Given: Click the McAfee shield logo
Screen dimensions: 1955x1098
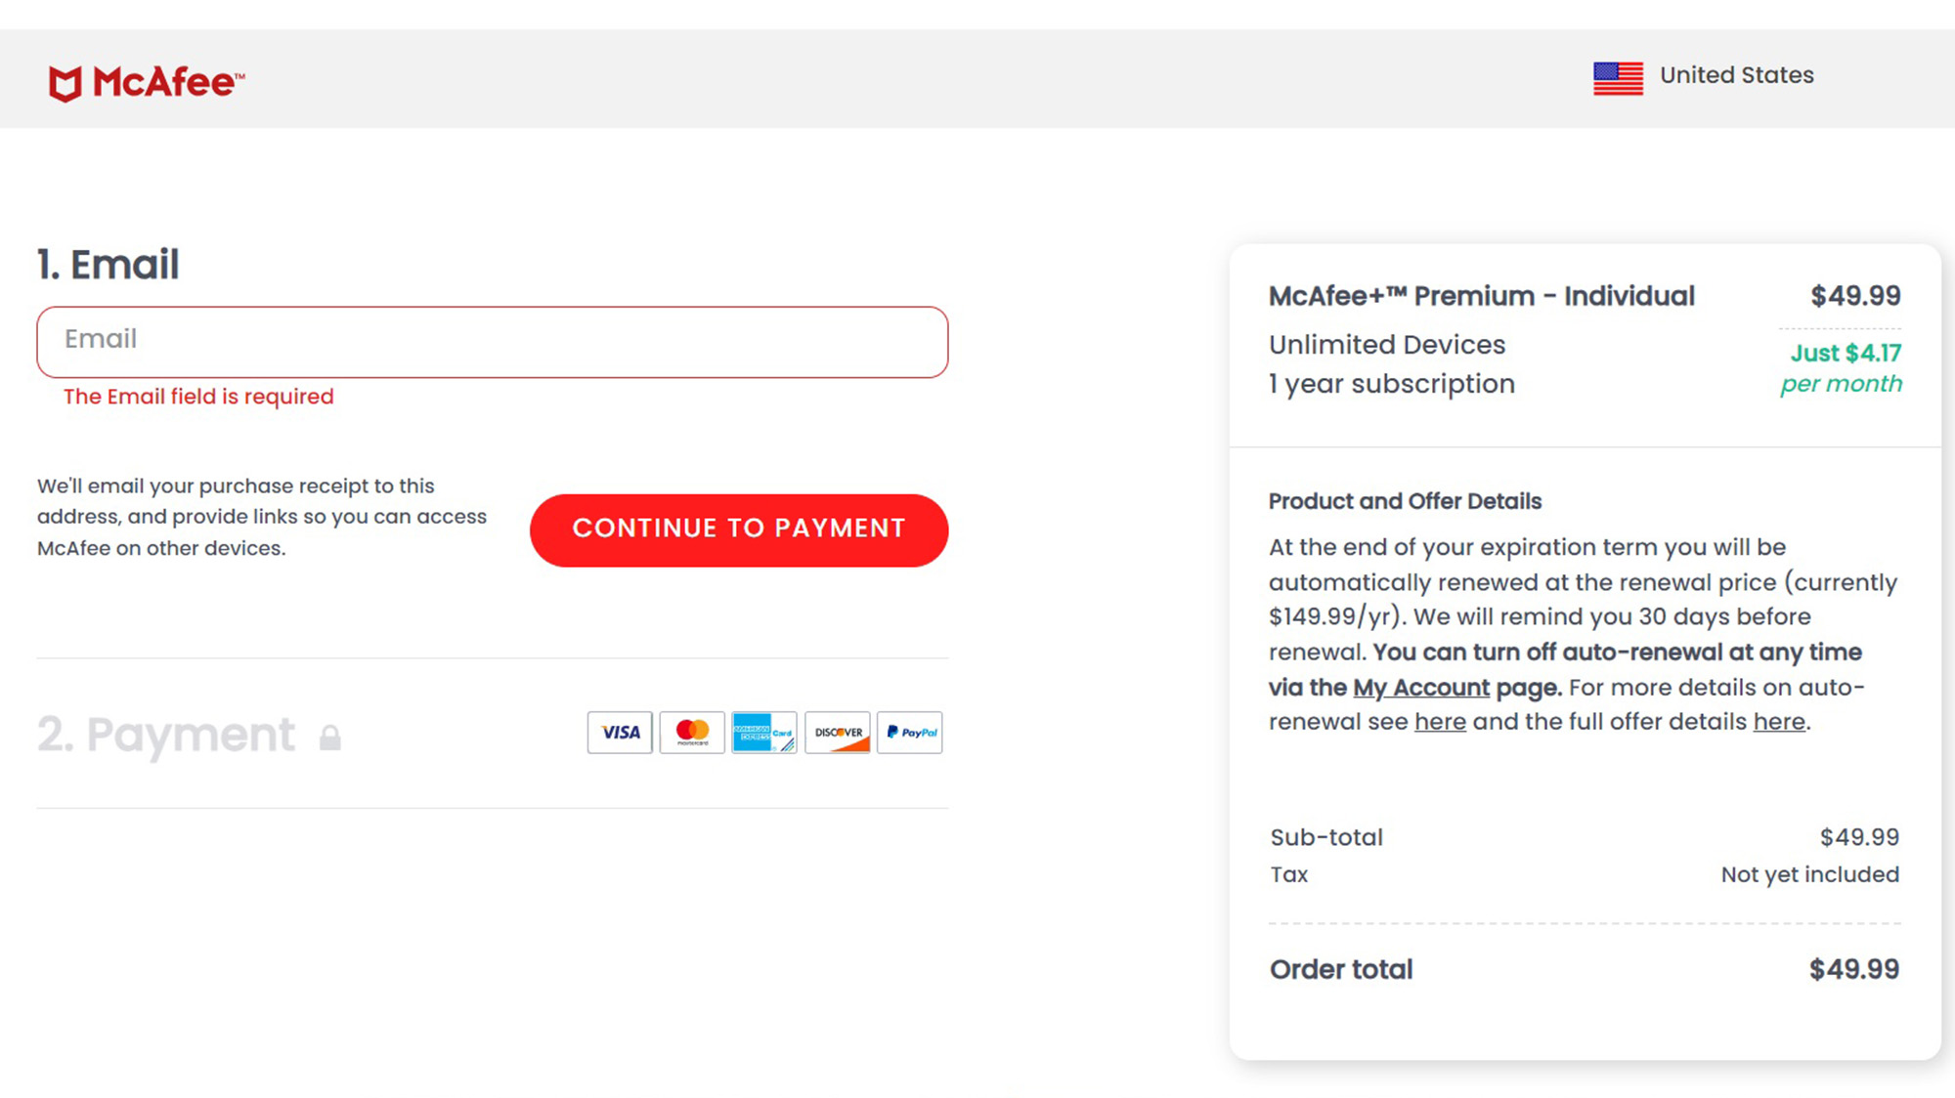Looking at the screenshot, I should pyautogui.click(x=65, y=84).
